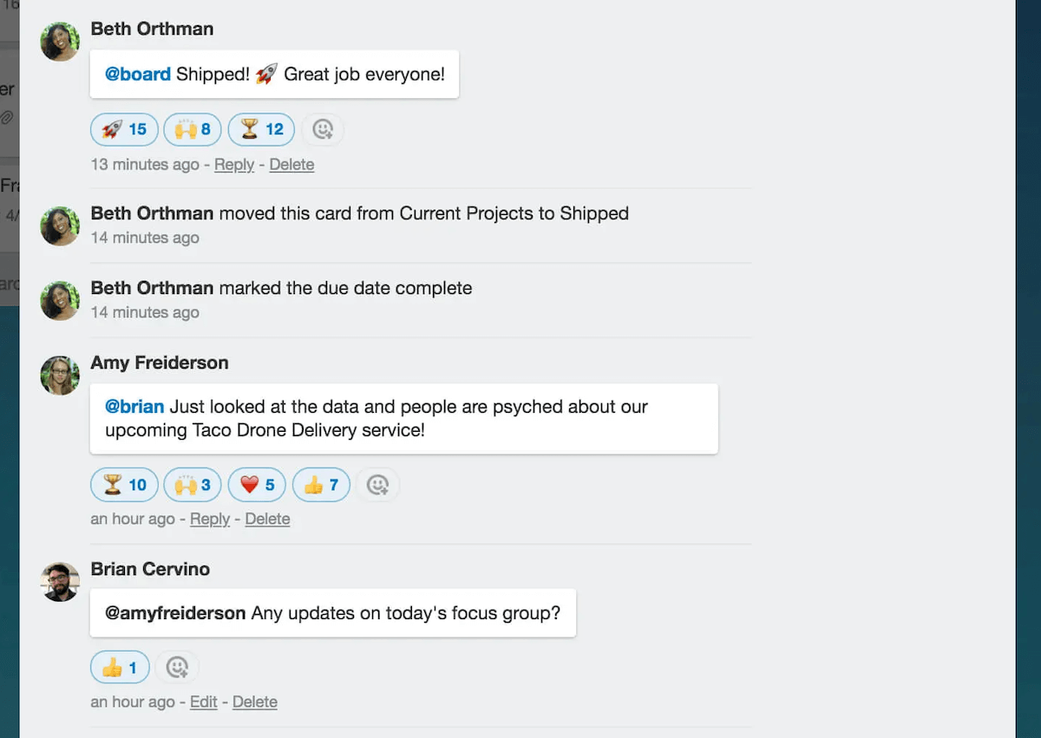The image size is (1041, 738).
Task: Open the add-reaction picker on Beth's shipped comment
Action: [323, 129]
